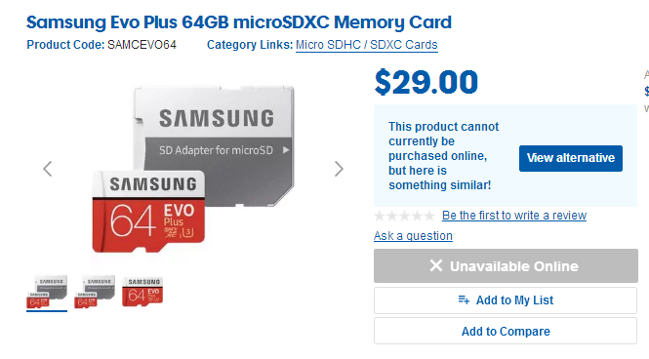Viewport: 649px width, 359px height.
Task: Click the large Samsung card product image
Action: pos(193,169)
